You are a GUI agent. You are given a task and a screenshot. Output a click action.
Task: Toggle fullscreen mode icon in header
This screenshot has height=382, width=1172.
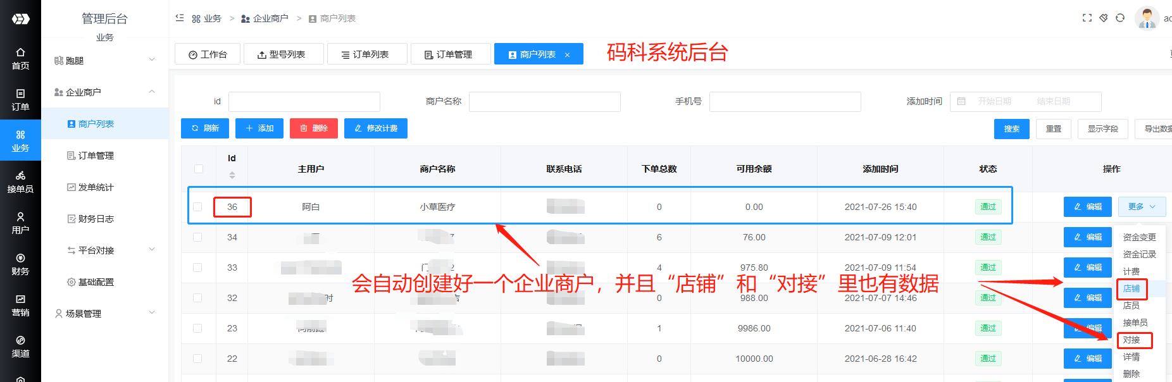coord(1087,18)
